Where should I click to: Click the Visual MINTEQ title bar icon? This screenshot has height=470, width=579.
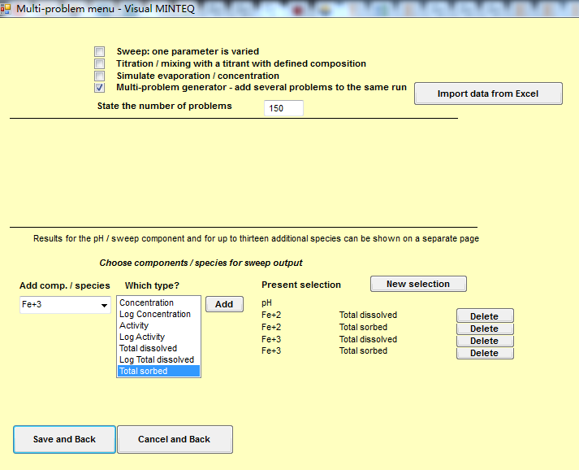6,9
